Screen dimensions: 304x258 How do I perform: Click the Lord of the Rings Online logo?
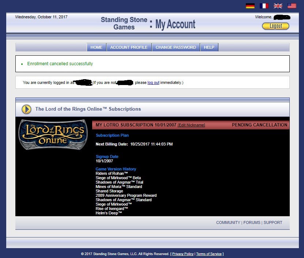click(53, 134)
